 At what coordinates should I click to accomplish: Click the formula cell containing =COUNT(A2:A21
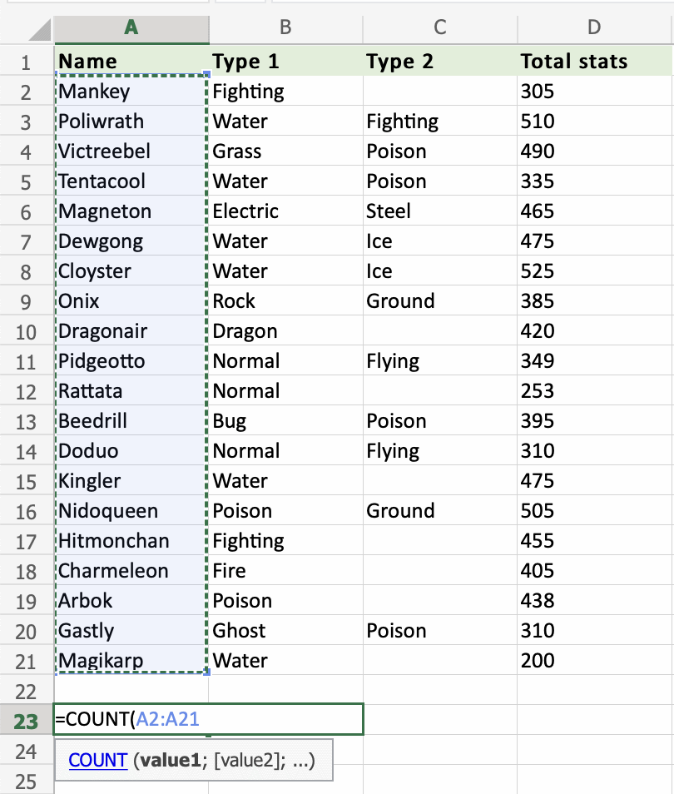coord(208,720)
